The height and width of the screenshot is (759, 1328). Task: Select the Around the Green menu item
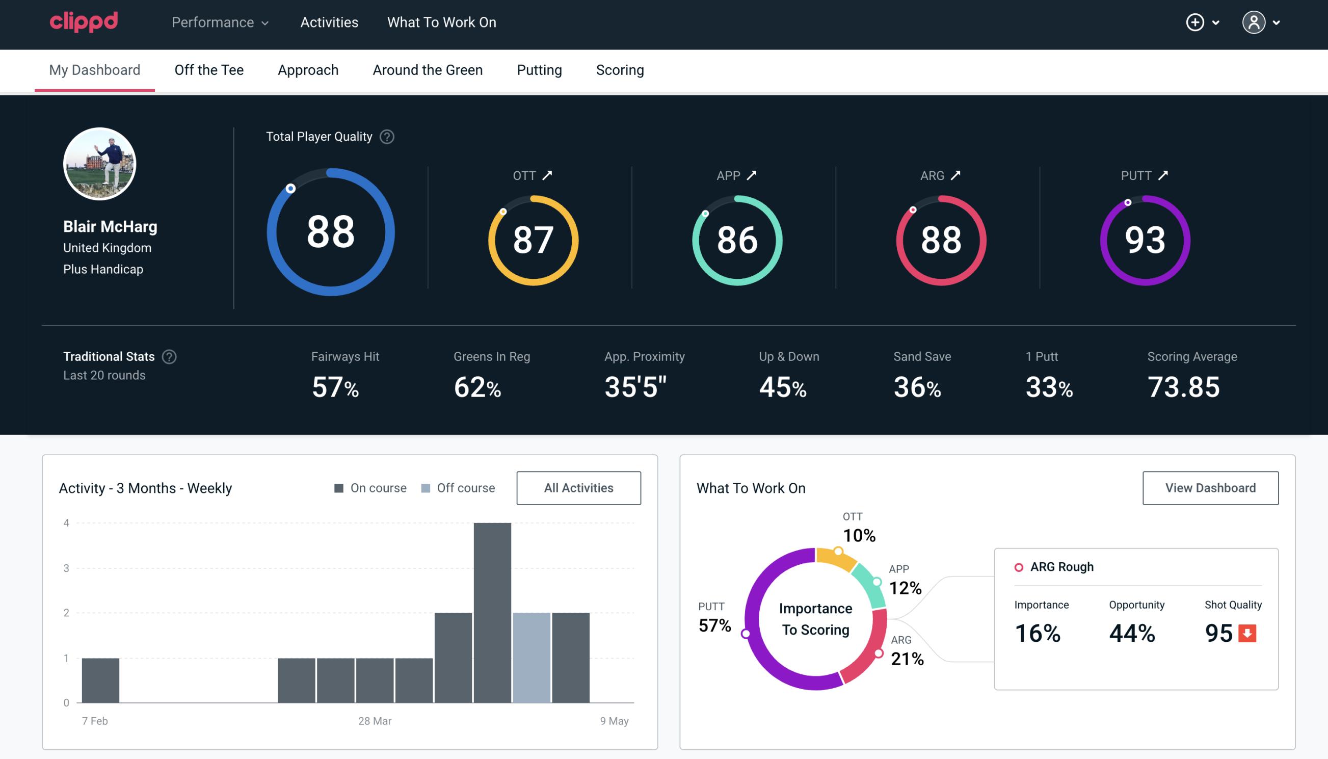pos(428,69)
